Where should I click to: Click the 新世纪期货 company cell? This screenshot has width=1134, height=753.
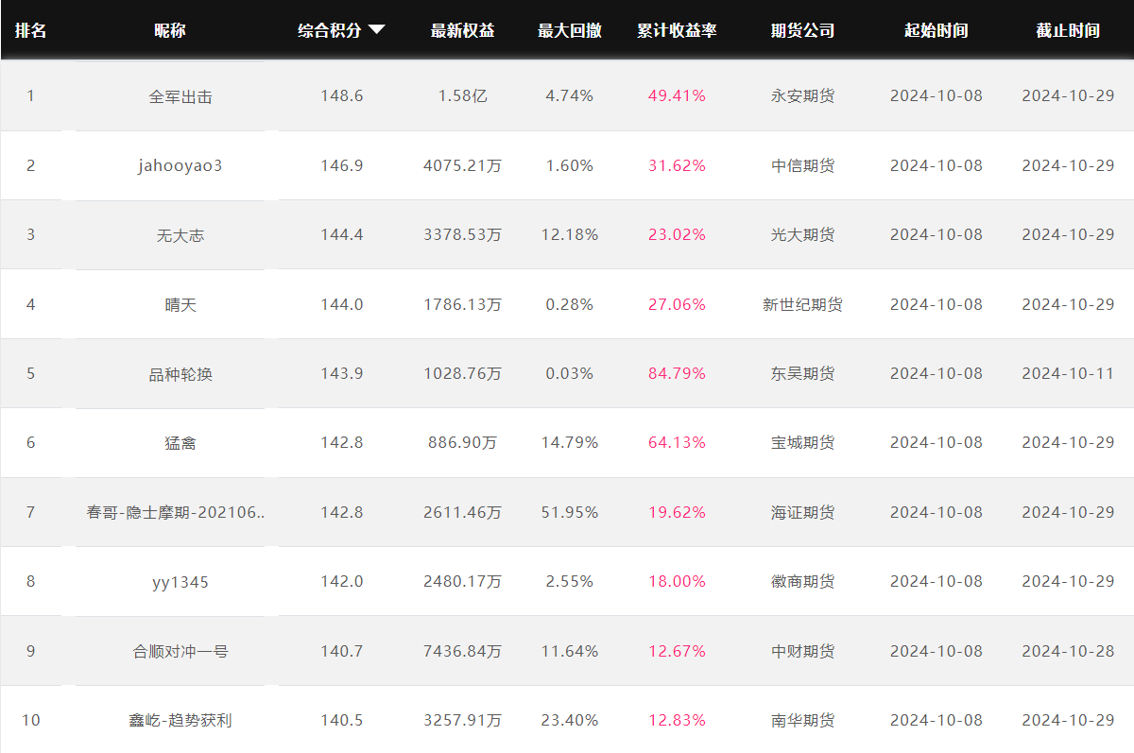803,304
